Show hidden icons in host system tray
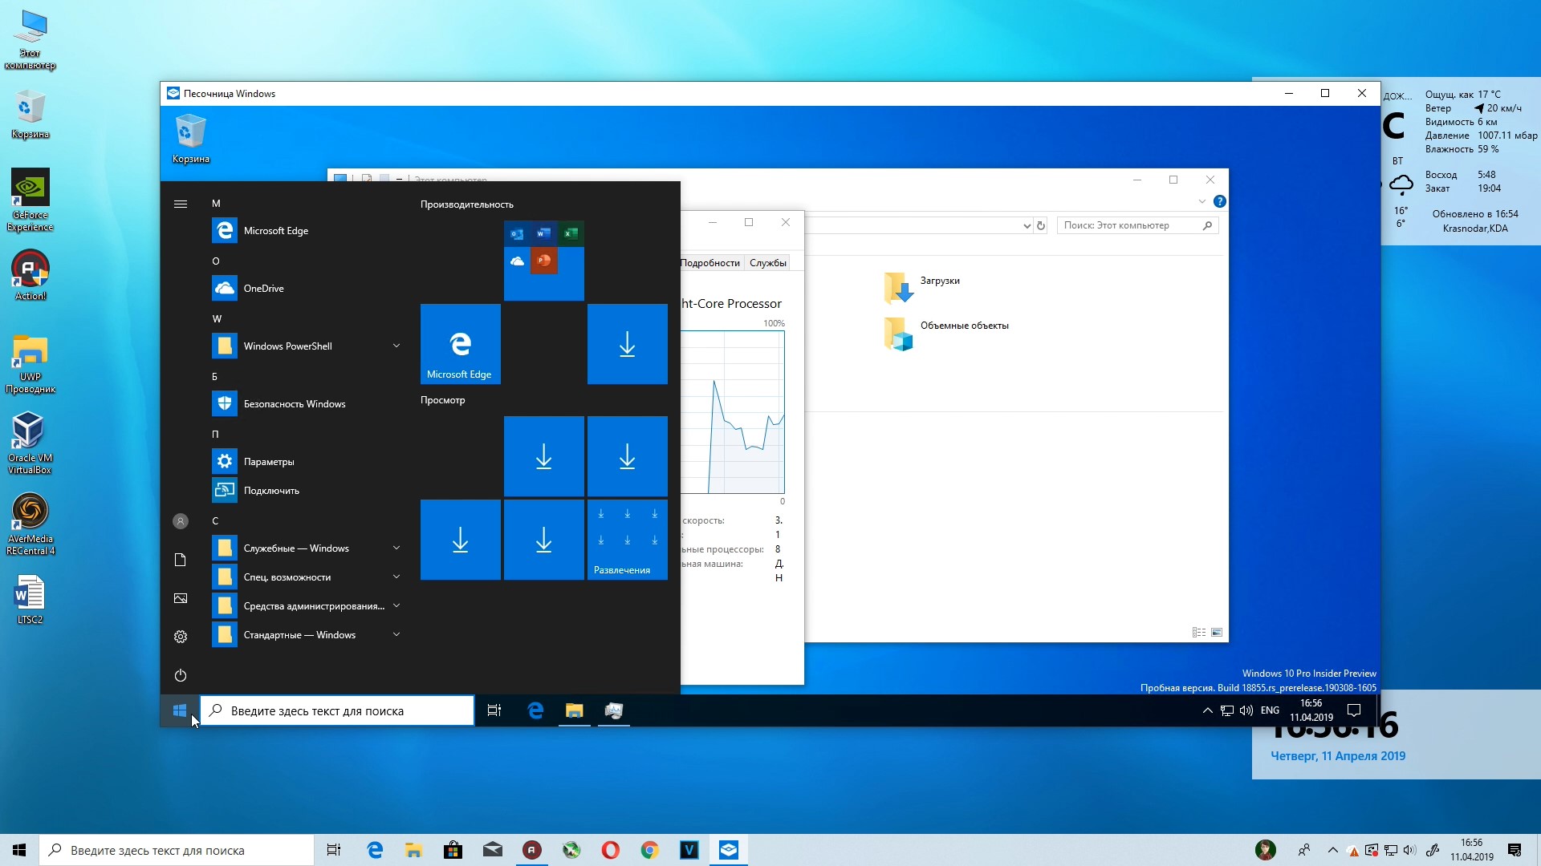This screenshot has width=1541, height=866. tap(1333, 850)
